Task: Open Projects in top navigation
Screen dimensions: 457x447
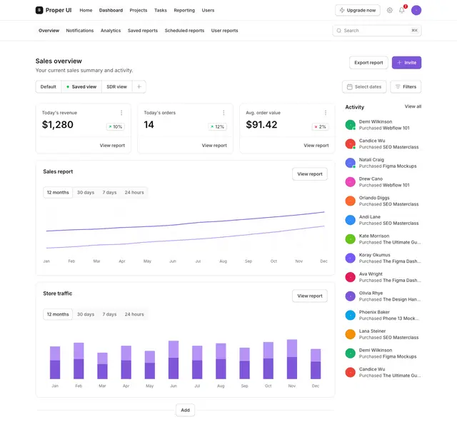Action: tap(139, 10)
